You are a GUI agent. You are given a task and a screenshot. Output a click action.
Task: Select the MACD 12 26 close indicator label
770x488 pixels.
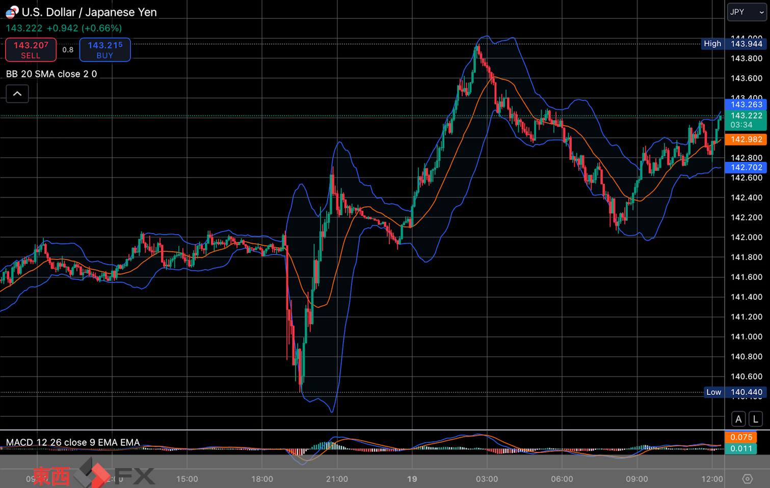coord(73,442)
